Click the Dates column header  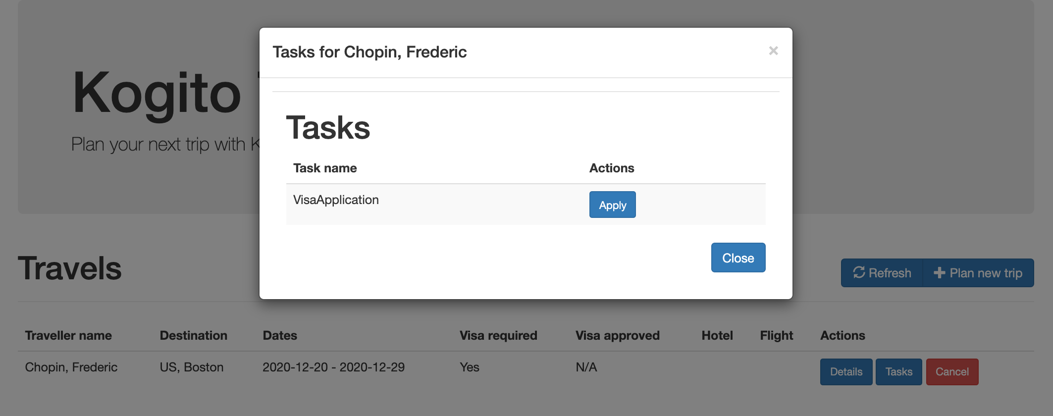[x=280, y=336]
